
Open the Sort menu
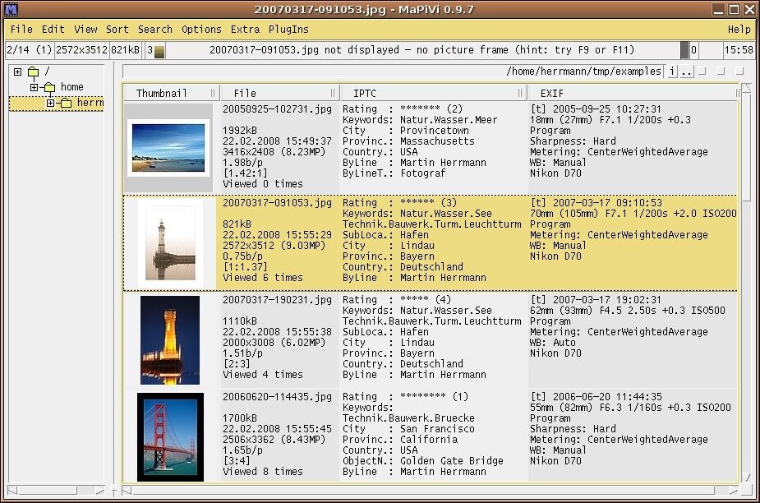[117, 29]
